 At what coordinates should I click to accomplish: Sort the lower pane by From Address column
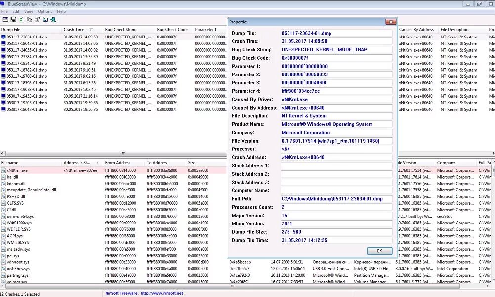point(124,163)
